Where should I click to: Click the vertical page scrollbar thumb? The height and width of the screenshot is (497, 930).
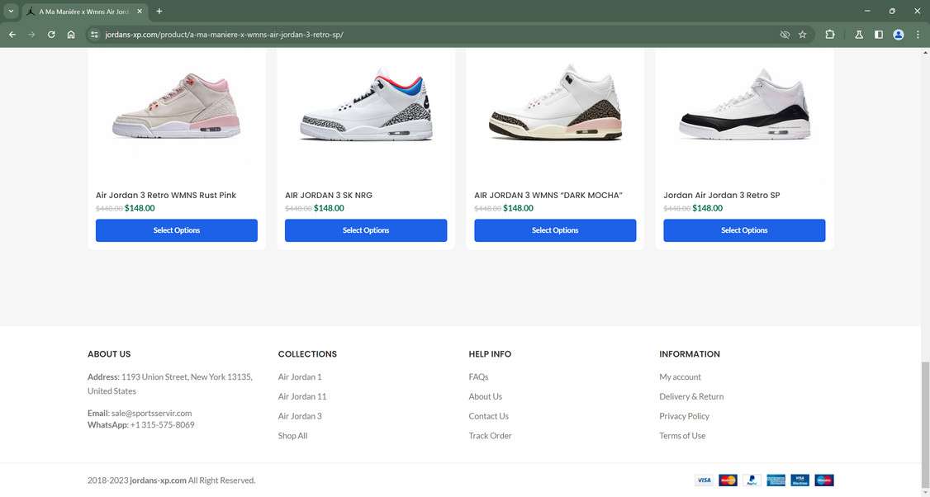coord(925,413)
